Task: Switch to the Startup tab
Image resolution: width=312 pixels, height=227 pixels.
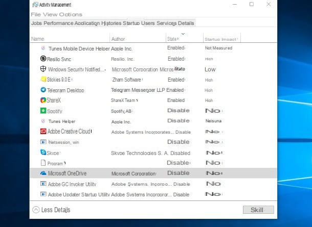Action: [131, 23]
